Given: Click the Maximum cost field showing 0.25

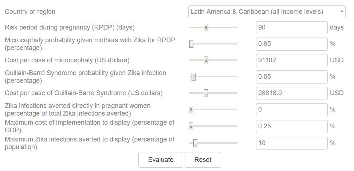Looking at the screenshot, I should (x=292, y=126).
